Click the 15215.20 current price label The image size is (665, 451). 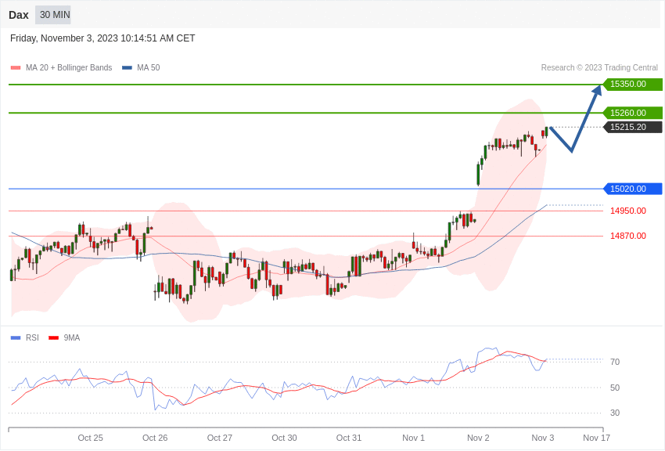(632, 127)
